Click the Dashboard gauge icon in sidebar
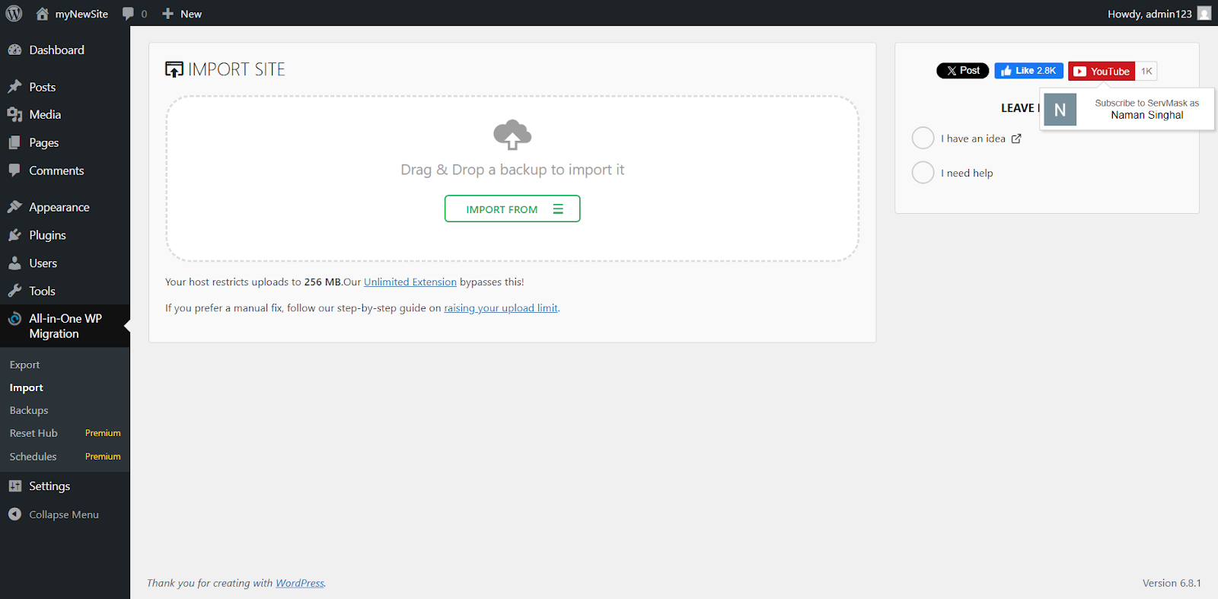The width and height of the screenshot is (1218, 599). pos(14,50)
